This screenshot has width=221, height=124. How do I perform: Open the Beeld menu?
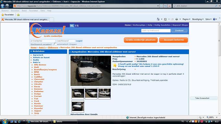coord(24,11)
